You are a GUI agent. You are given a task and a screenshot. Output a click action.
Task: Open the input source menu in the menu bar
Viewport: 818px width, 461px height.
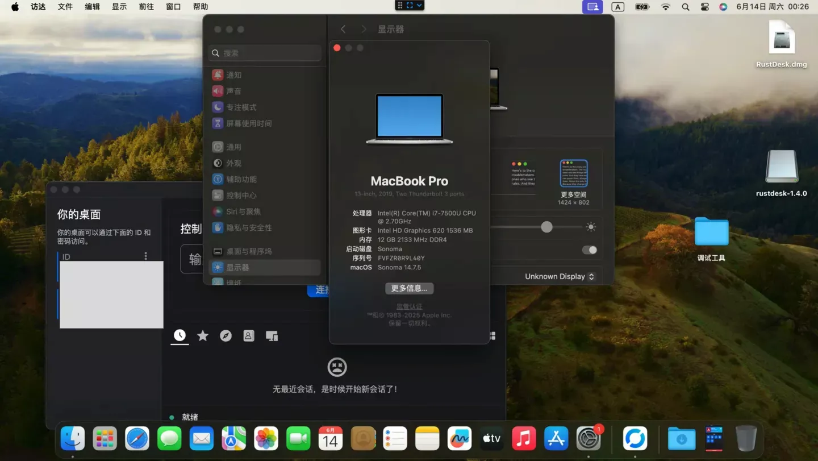coord(617,6)
